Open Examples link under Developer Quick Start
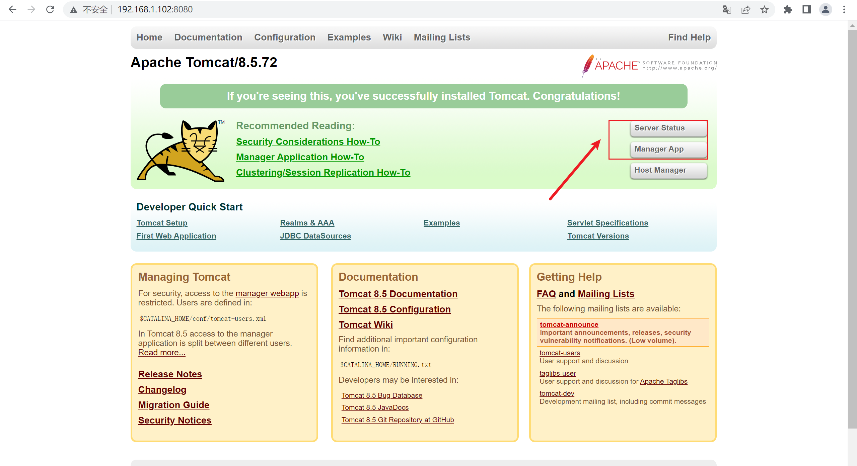The height and width of the screenshot is (466, 857). 442,223
